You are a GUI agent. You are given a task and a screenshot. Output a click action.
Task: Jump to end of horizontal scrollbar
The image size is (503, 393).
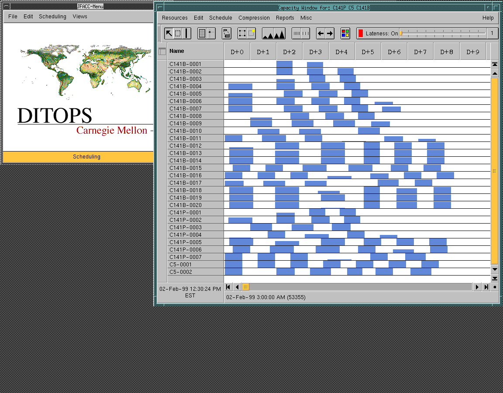tap(486, 287)
